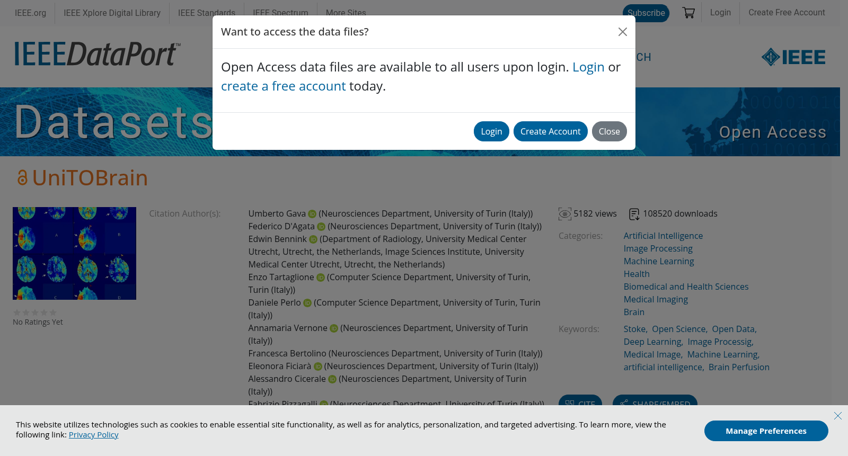
Task: Go to IEEE.org in the top bar
Action: tap(31, 13)
